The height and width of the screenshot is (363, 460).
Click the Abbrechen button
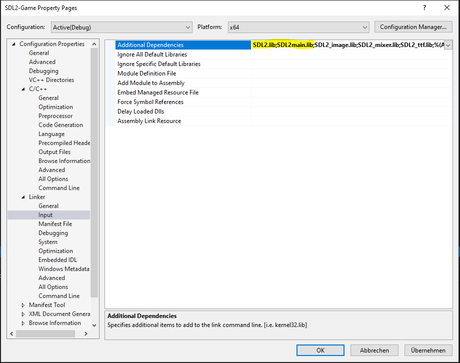[374, 350]
